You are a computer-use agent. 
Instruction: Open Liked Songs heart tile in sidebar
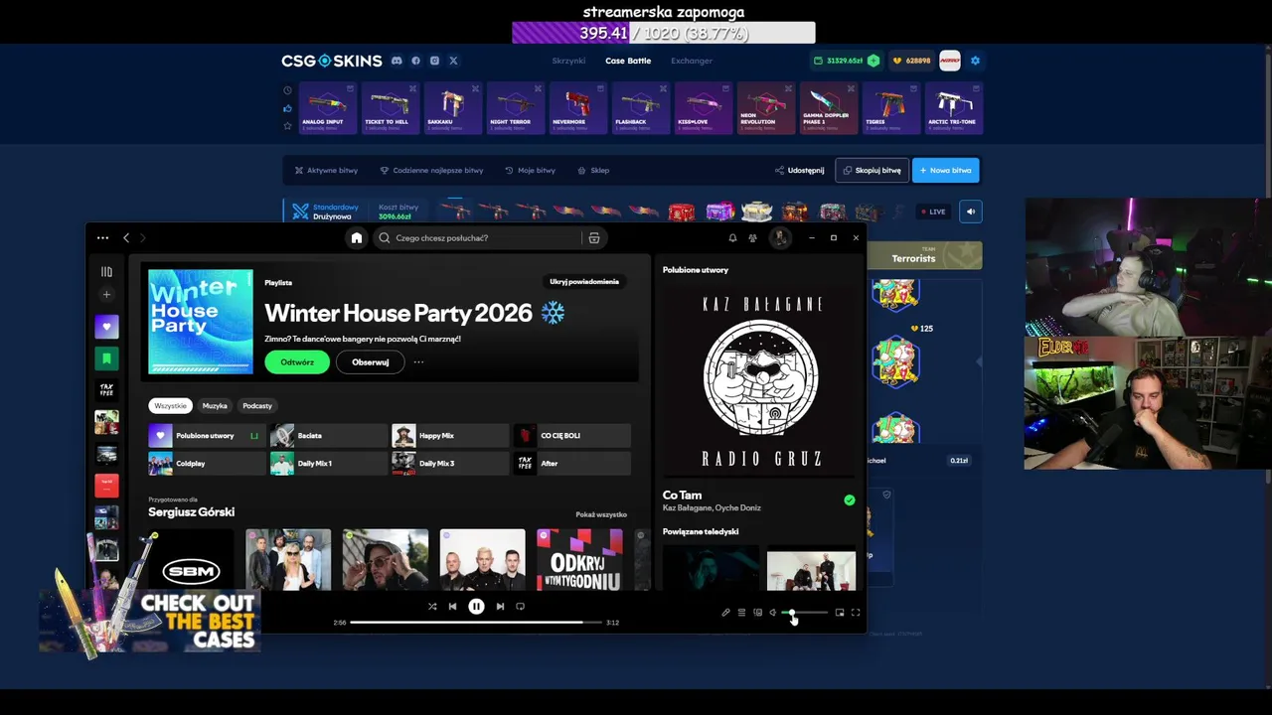106,326
